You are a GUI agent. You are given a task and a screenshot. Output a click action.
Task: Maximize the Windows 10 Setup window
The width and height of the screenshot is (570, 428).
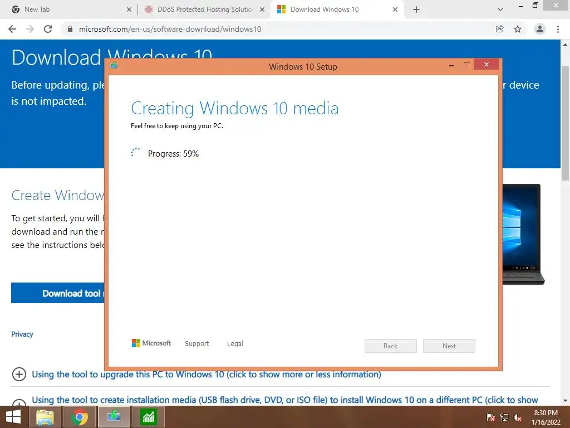pyautogui.click(x=466, y=65)
